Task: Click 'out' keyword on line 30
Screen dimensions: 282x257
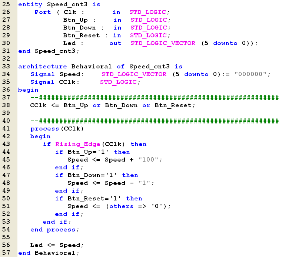Action: tap(115, 43)
